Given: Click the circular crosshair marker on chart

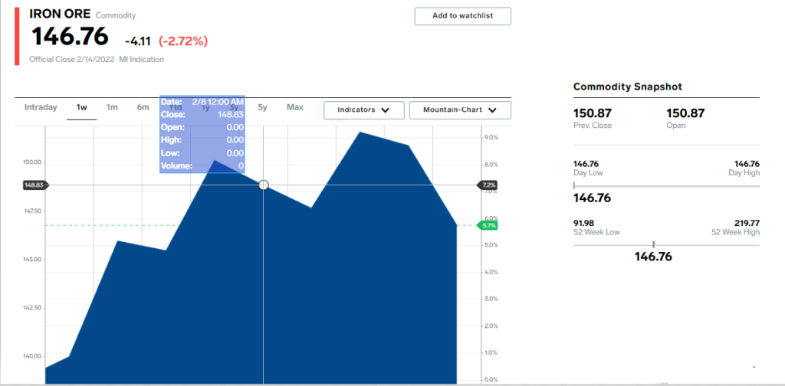Looking at the screenshot, I should 264,185.
